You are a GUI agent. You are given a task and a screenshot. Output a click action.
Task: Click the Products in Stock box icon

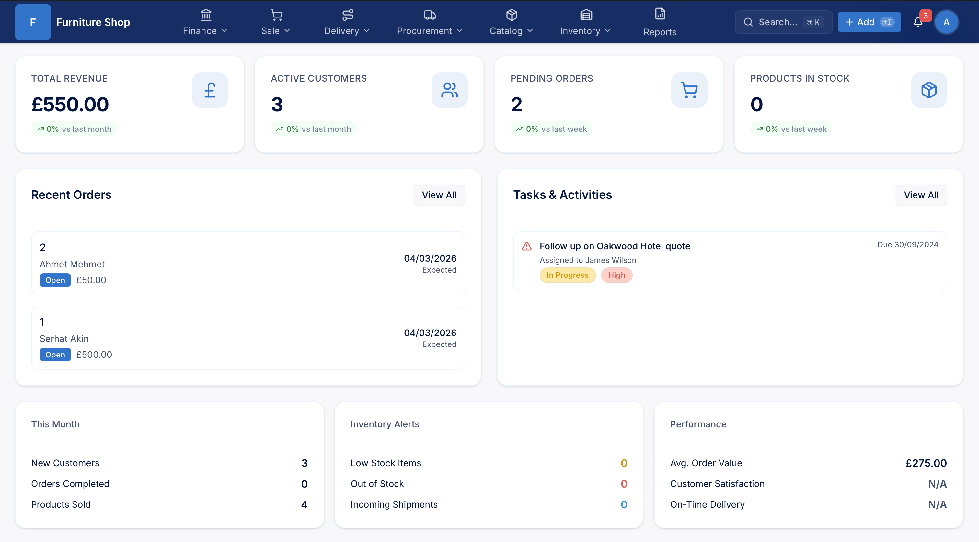pyautogui.click(x=929, y=90)
